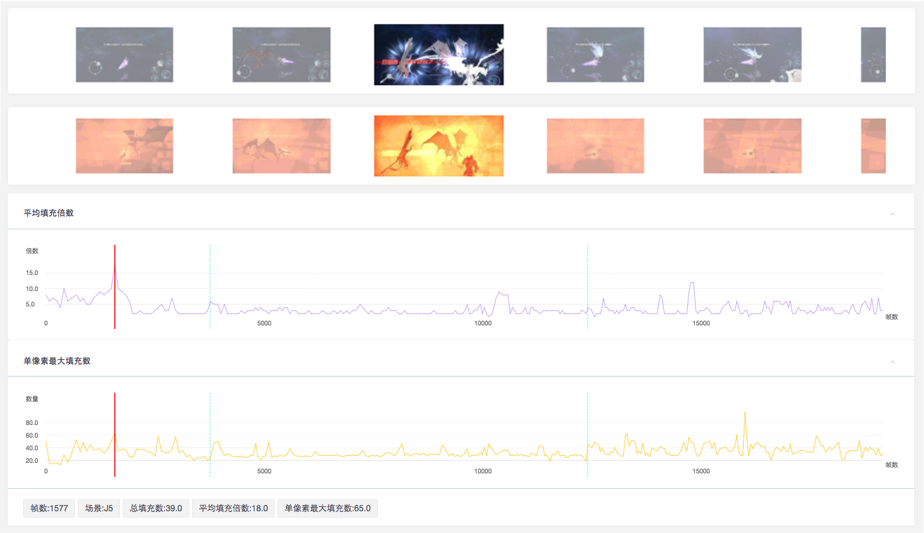Open the highlighted center overdraw heatmap thumbnail
924x533 pixels.
[439, 146]
